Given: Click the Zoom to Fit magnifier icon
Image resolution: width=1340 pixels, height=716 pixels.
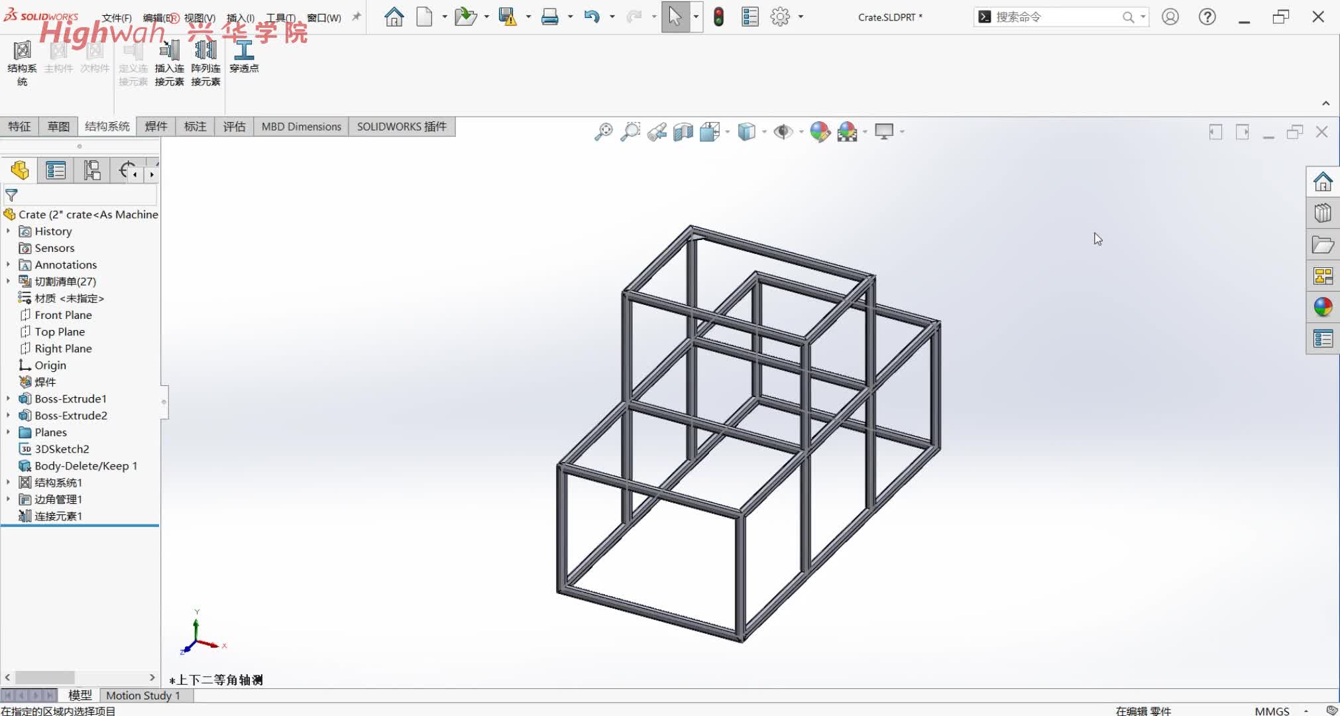Looking at the screenshot, I should (603, 131).
